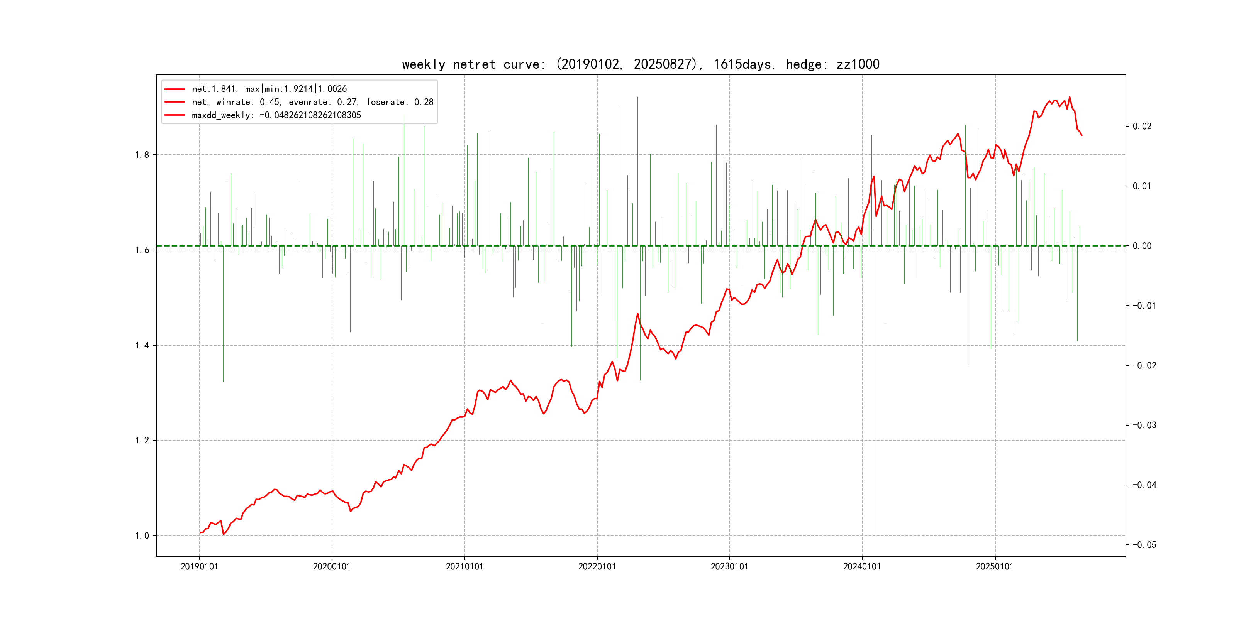
Task: Click the 0.02 right y-axis tick label
Action: click(x=1142, y=126)
